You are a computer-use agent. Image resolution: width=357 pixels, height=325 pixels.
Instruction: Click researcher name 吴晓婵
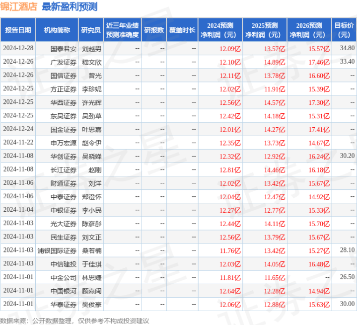(92, 157)
